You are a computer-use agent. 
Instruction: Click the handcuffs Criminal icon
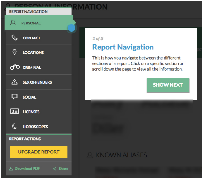15,67
